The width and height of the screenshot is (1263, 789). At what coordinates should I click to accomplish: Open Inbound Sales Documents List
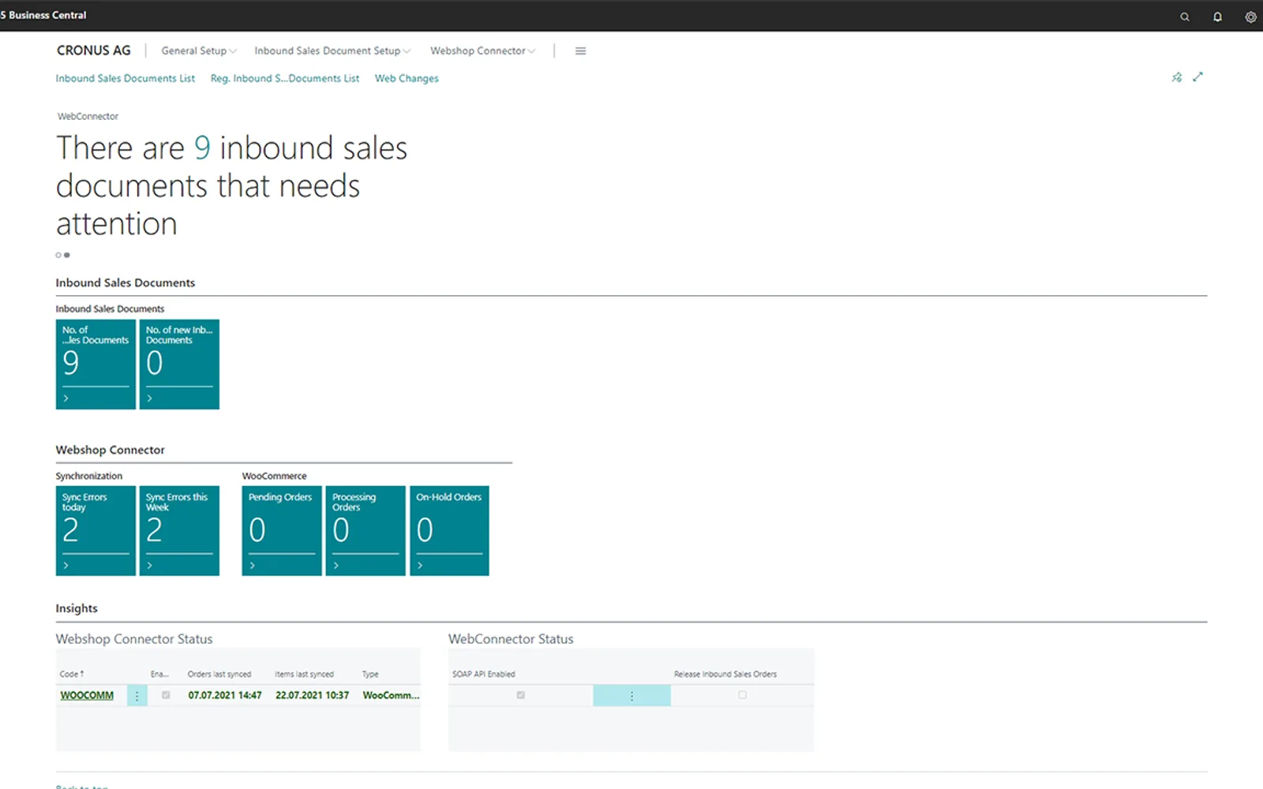pyautogui.click(x=125, y=78)
